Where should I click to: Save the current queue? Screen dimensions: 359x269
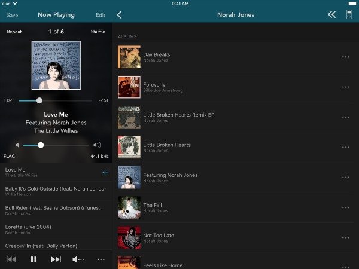coord(13,15)
